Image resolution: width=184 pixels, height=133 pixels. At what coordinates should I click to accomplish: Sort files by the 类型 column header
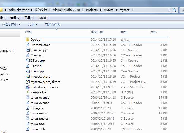pyautogui.click(x=124, y=32)
